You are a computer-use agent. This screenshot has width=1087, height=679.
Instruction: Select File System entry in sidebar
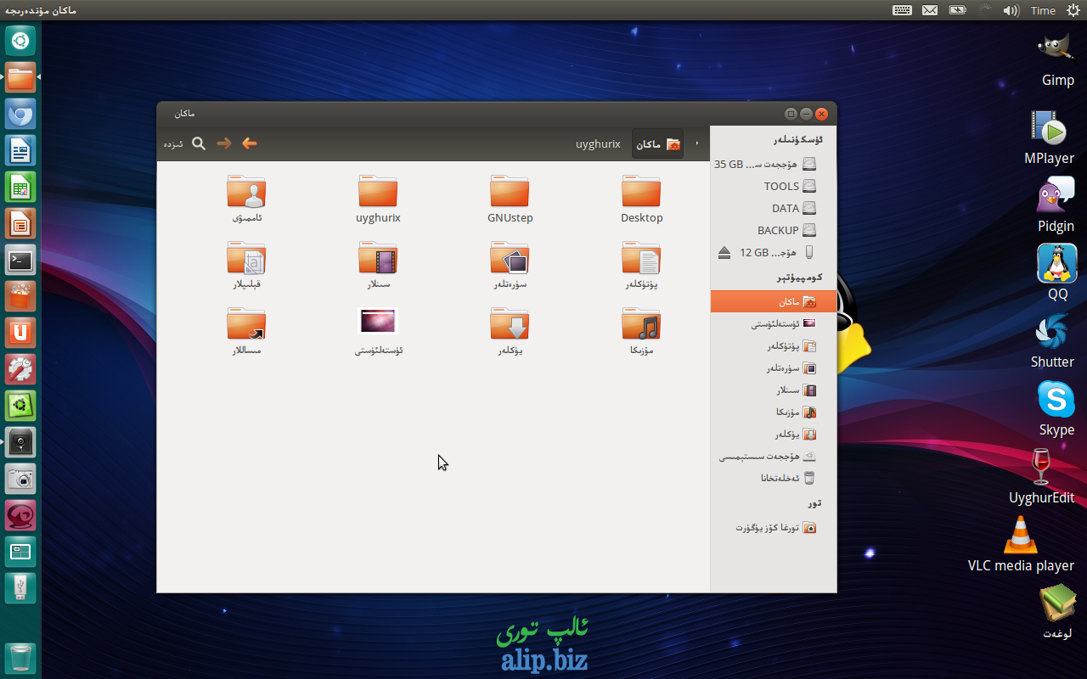click(774, 456)
